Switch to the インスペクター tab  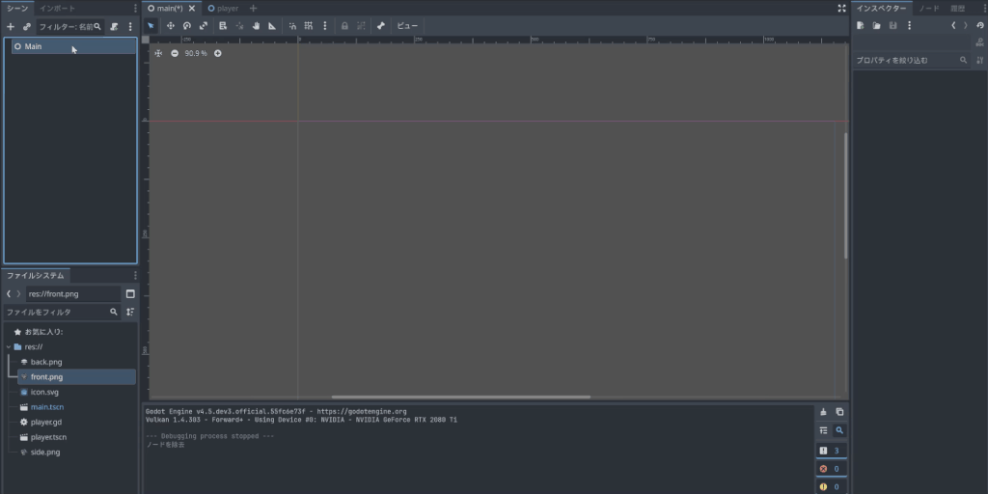point(882,8)
